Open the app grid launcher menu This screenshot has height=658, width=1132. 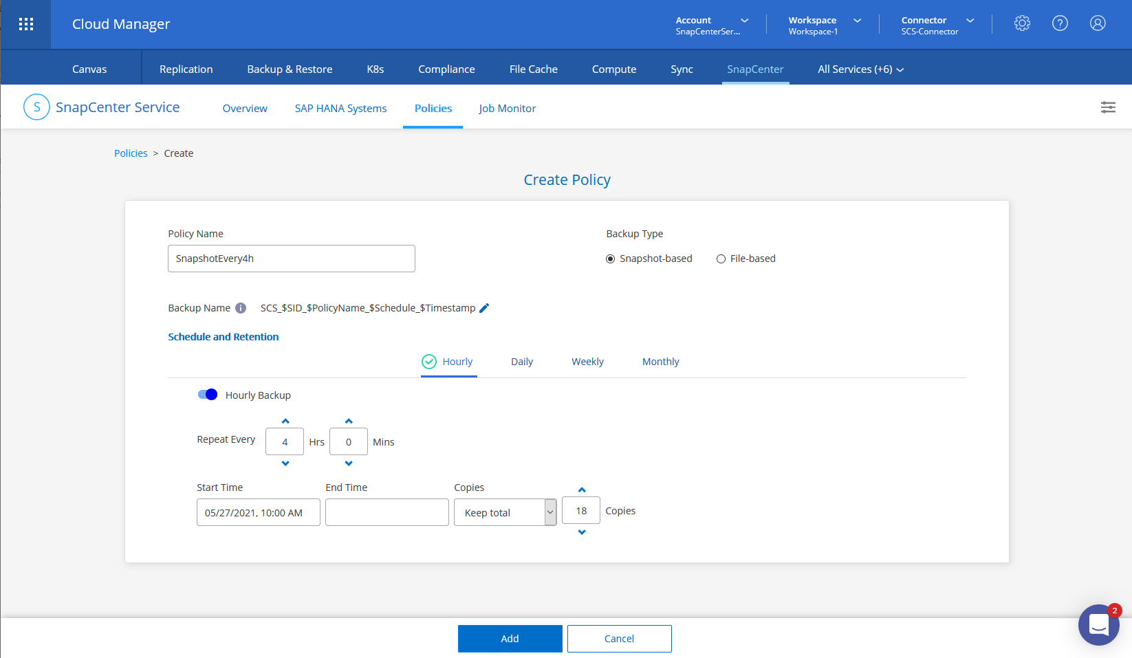point(26,25)
